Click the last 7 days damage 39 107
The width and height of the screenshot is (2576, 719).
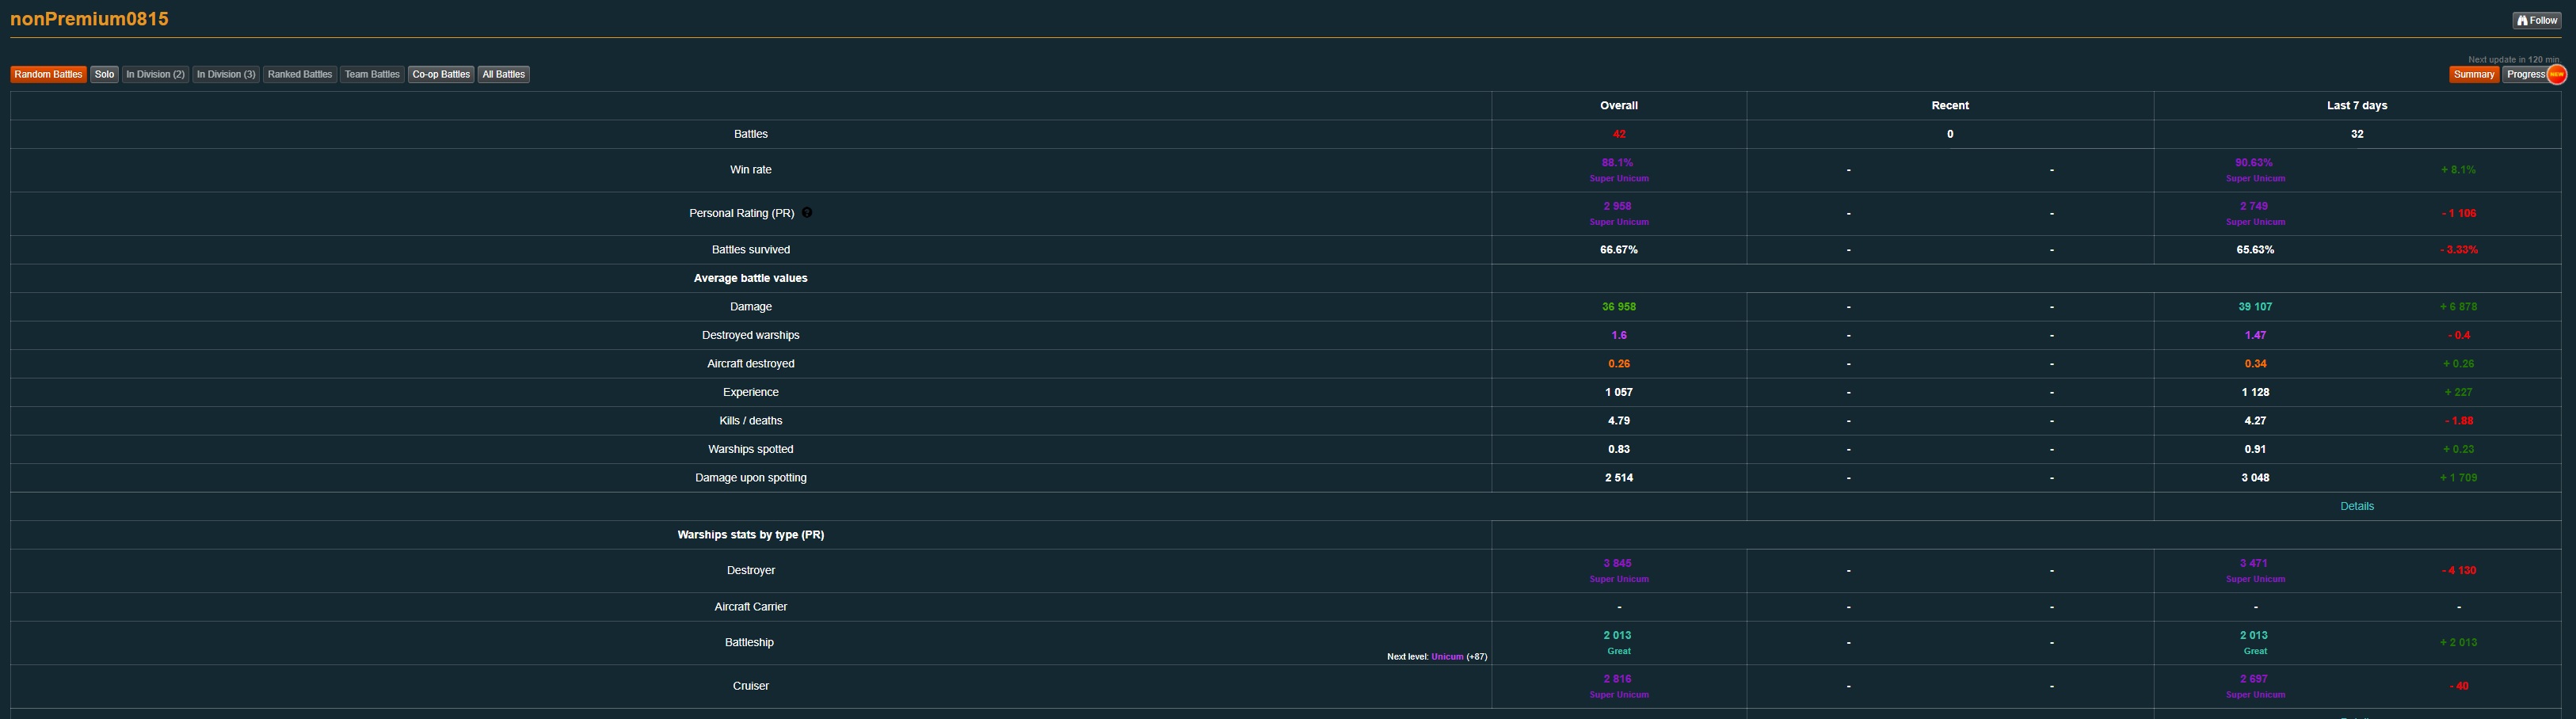(x=2255, y=307)
